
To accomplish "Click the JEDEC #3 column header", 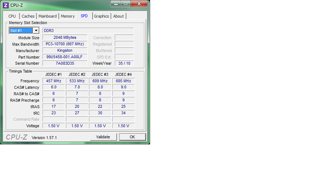I will click(x=100, y=75).
